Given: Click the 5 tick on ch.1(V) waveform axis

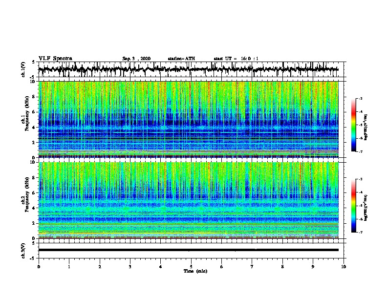Looking at the screenshot, I should 33,62.
